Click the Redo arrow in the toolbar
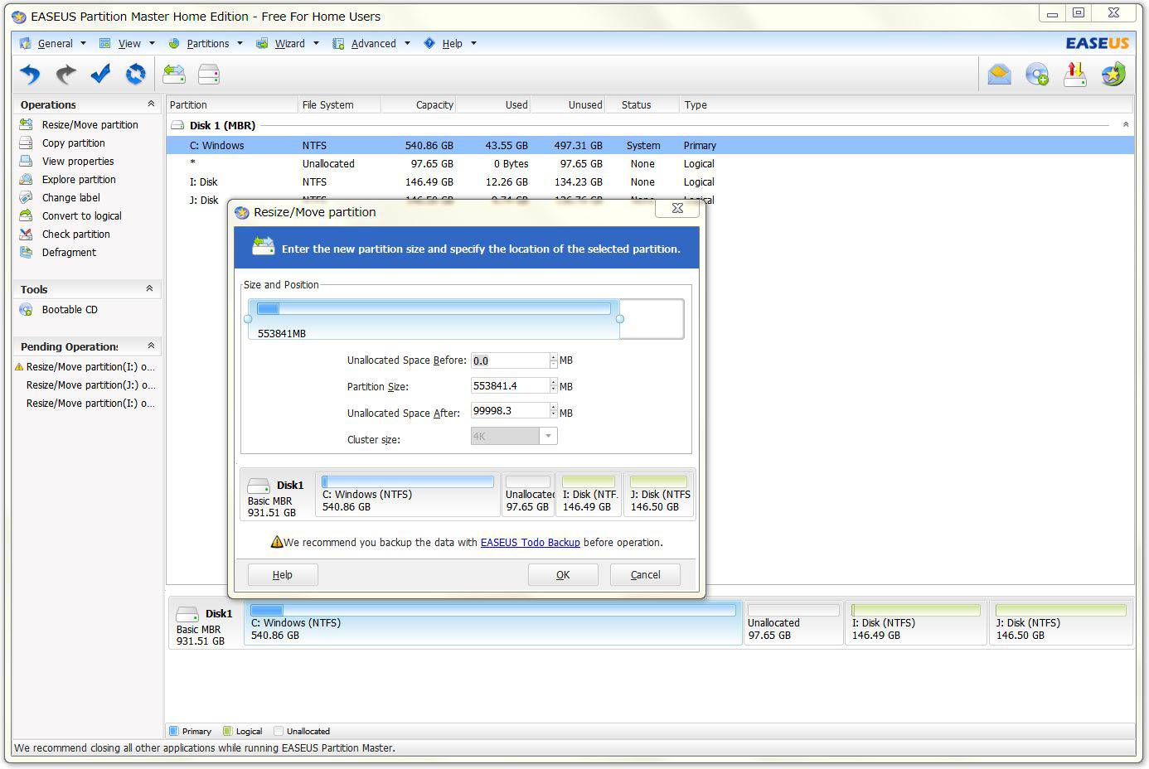1149x769 pixels. pyautogui.click(x=65, y=75)
